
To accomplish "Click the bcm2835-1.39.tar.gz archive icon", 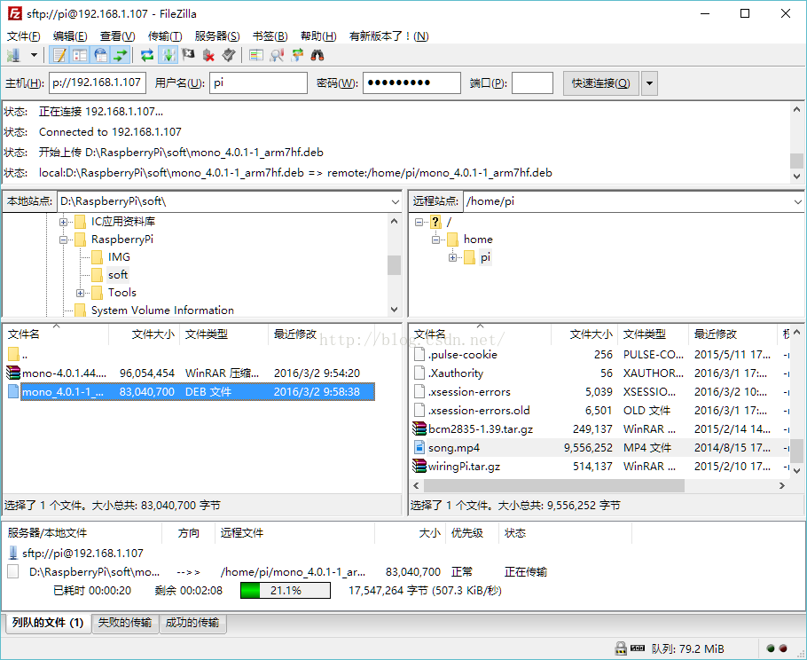I will click(x=420, y=428).
